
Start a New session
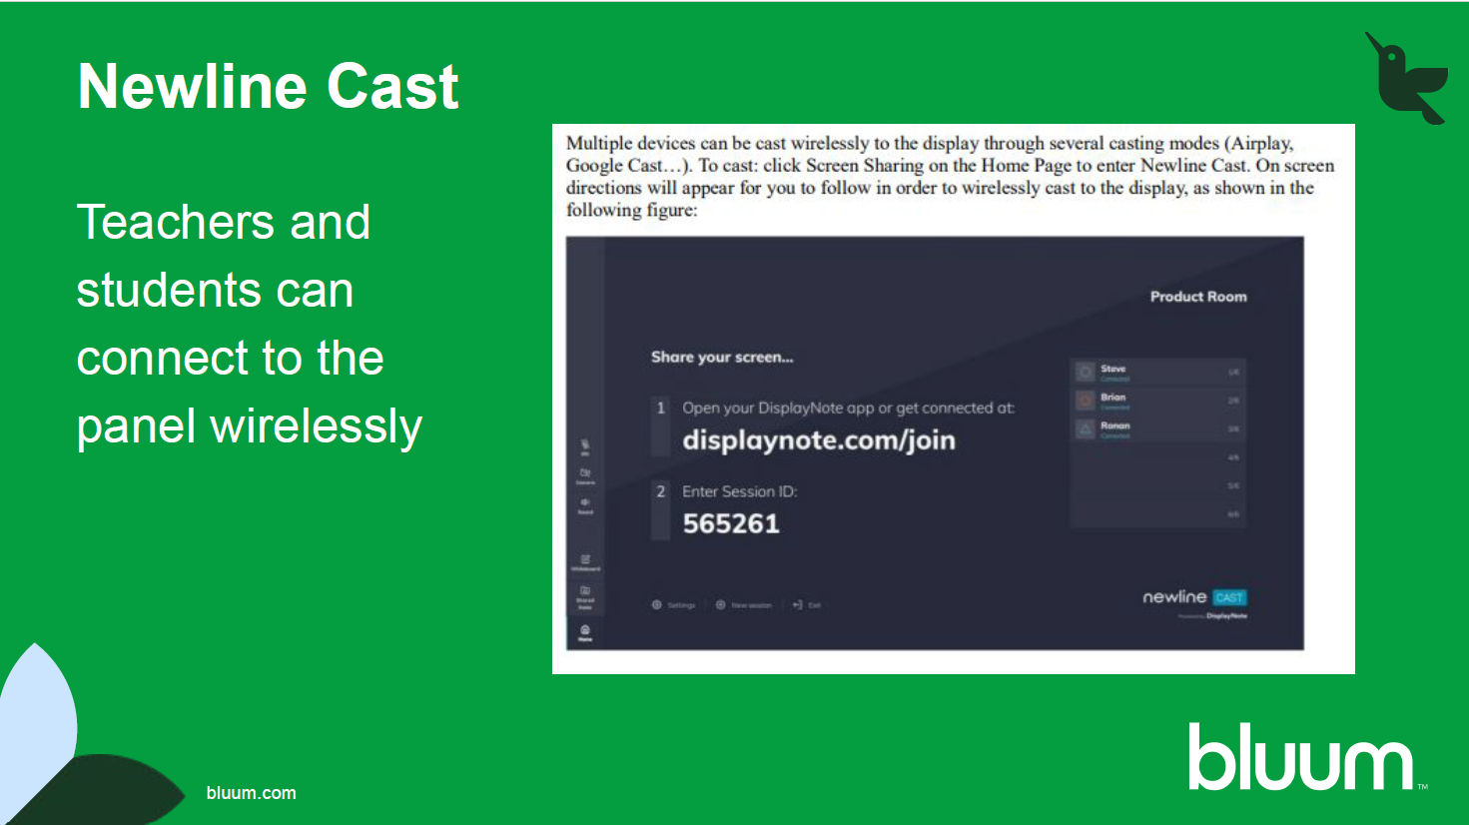[x=744, y=605]
